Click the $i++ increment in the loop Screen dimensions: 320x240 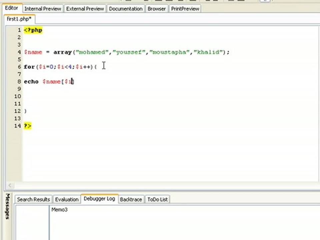click(83, 67)
